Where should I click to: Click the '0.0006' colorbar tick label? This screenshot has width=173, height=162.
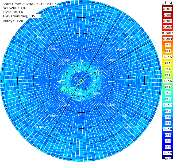pyautogui.click(x=168, y=21)
